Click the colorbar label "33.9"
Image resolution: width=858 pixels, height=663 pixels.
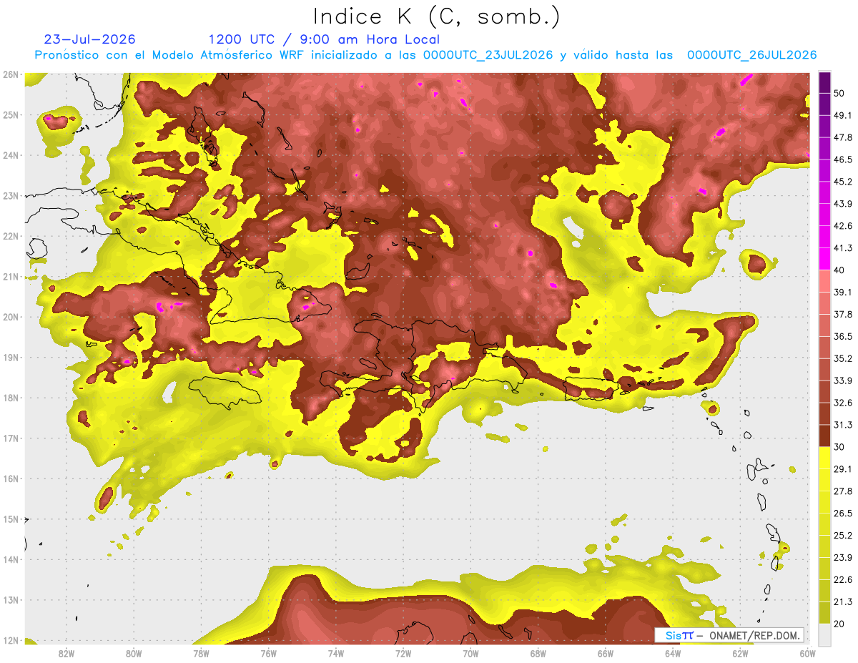coord(843,380)
